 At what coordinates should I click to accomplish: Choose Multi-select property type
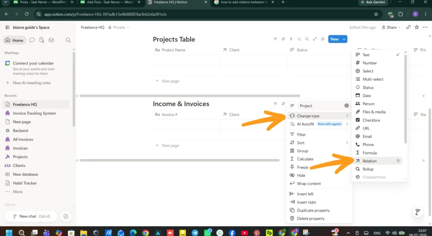[x=377, y=79]
